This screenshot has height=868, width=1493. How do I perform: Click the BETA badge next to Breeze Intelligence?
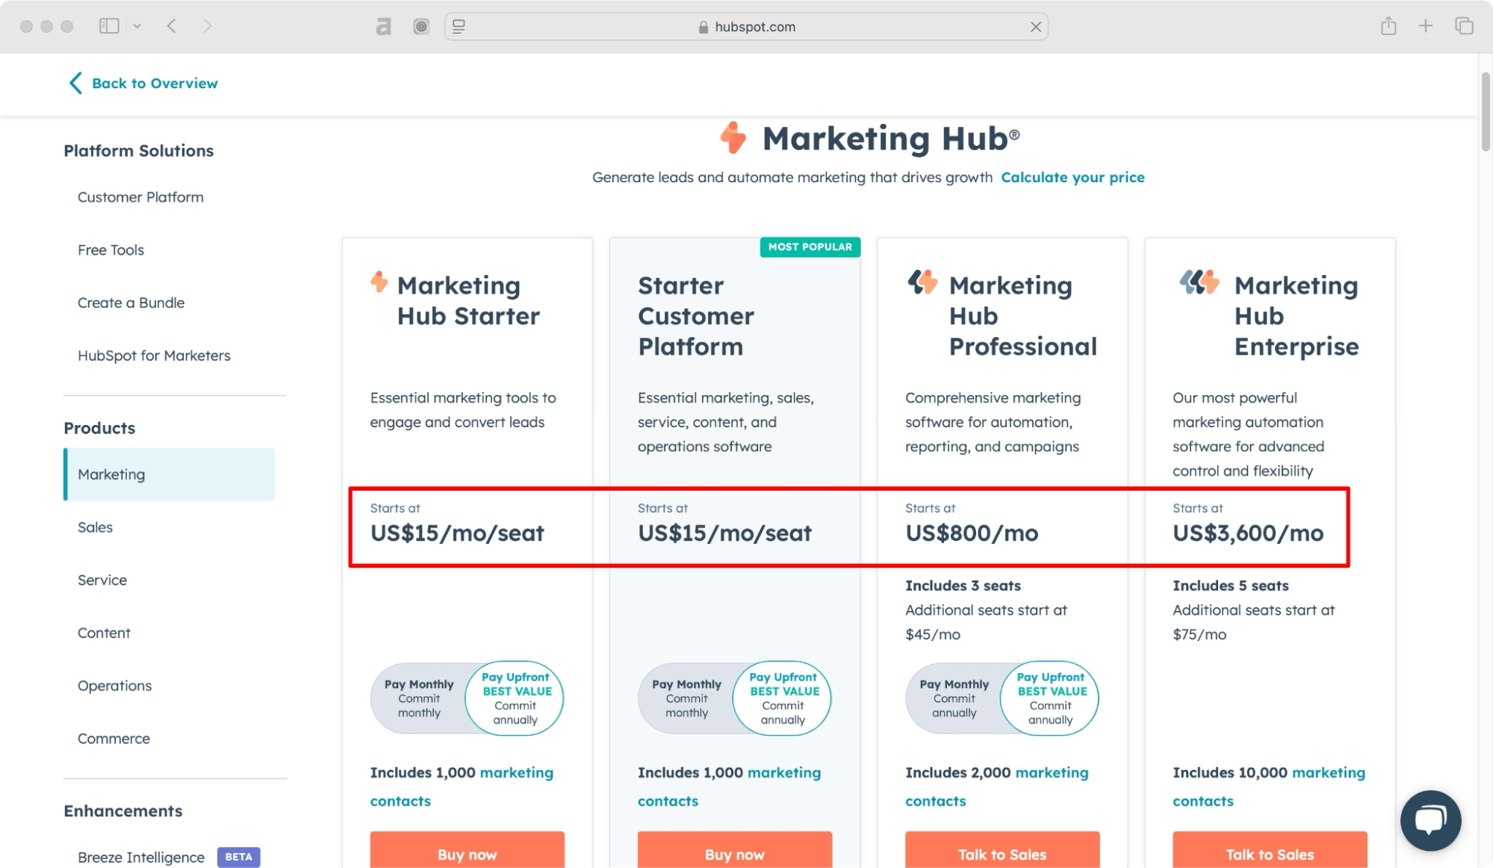[238, 857]
